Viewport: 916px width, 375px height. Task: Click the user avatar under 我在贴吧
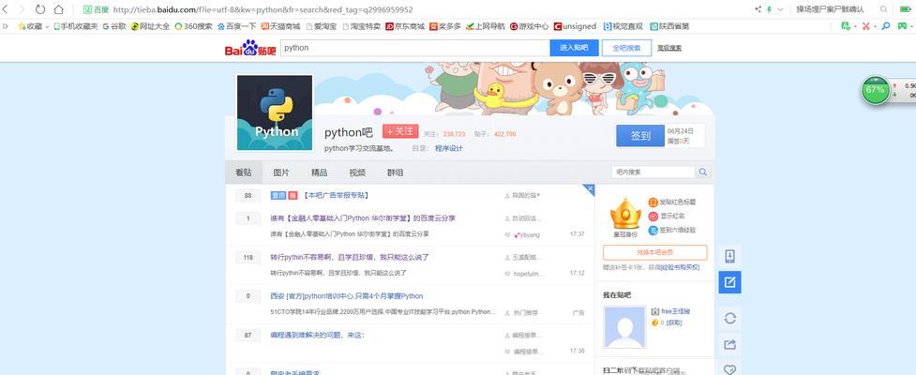[624, 327]
